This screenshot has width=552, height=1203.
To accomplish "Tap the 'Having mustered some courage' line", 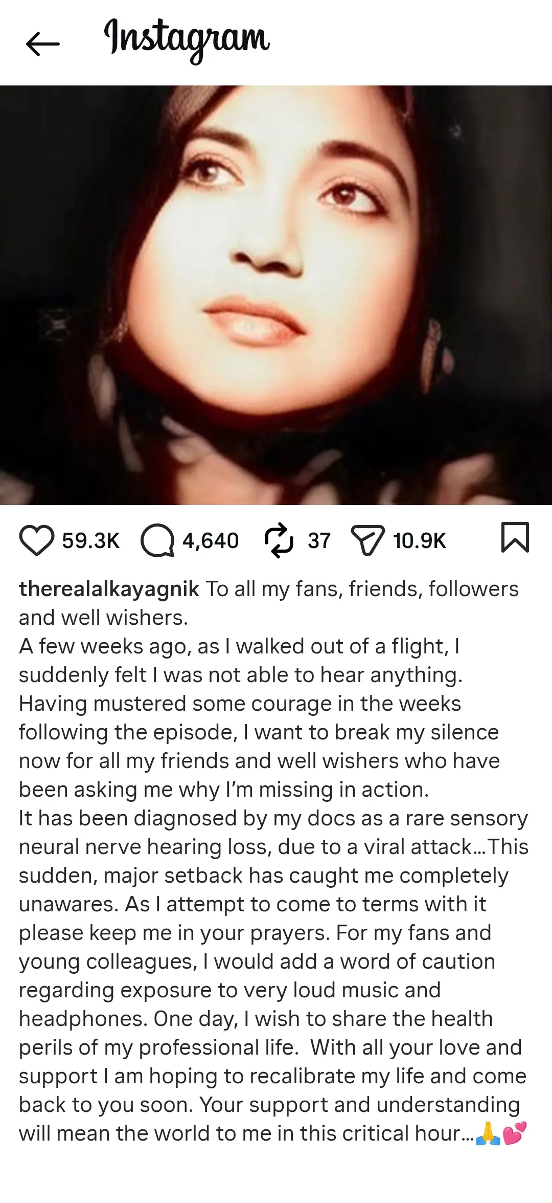I will 240,704.
